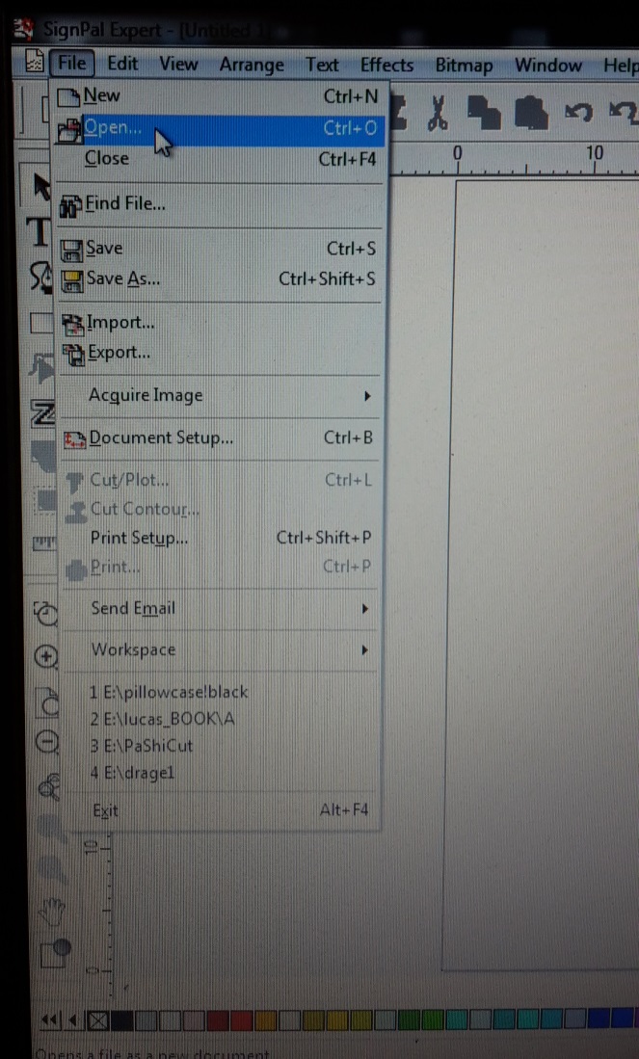Select the ruler measure tool
This screenshot has width=639, height=1059.
coord(44,542)
